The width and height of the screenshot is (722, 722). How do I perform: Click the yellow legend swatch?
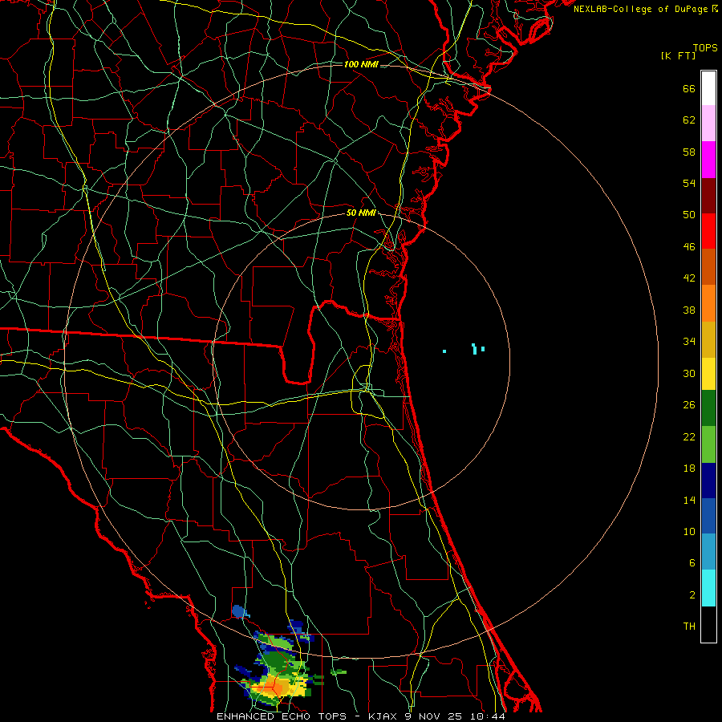tap(708, 374)
